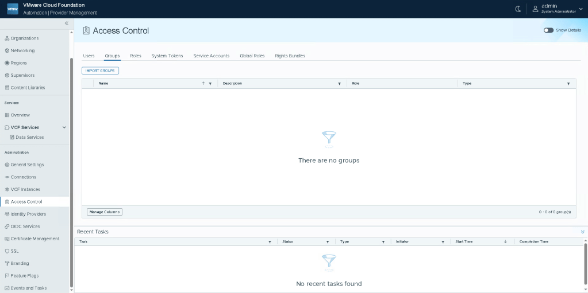
Task: Open the Service Accounts tab
Action: [x=211, y=56]
